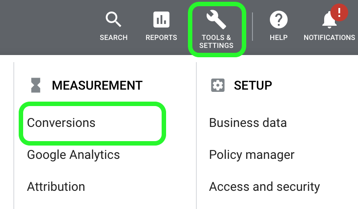This screenshot has height=209, width=358.
Task: Go to Access and security
Action: (x=264, y=187)
